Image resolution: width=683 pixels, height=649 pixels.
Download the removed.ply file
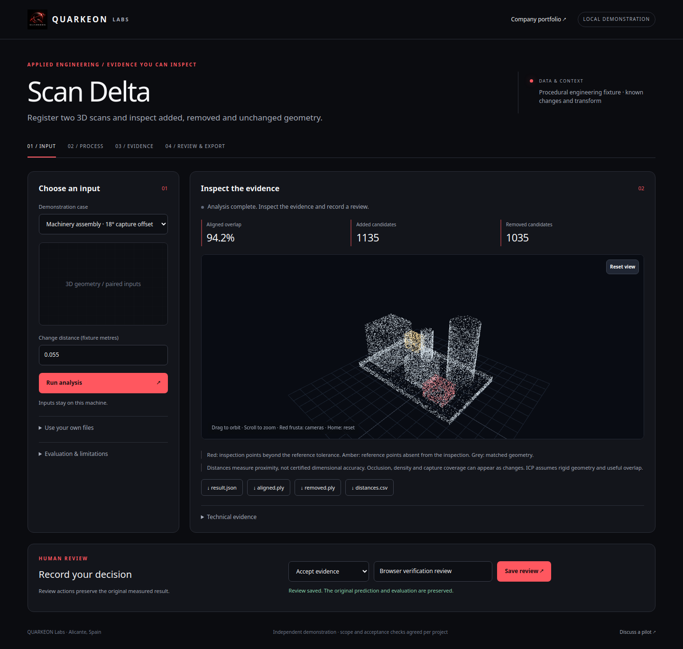coord(318,488)
